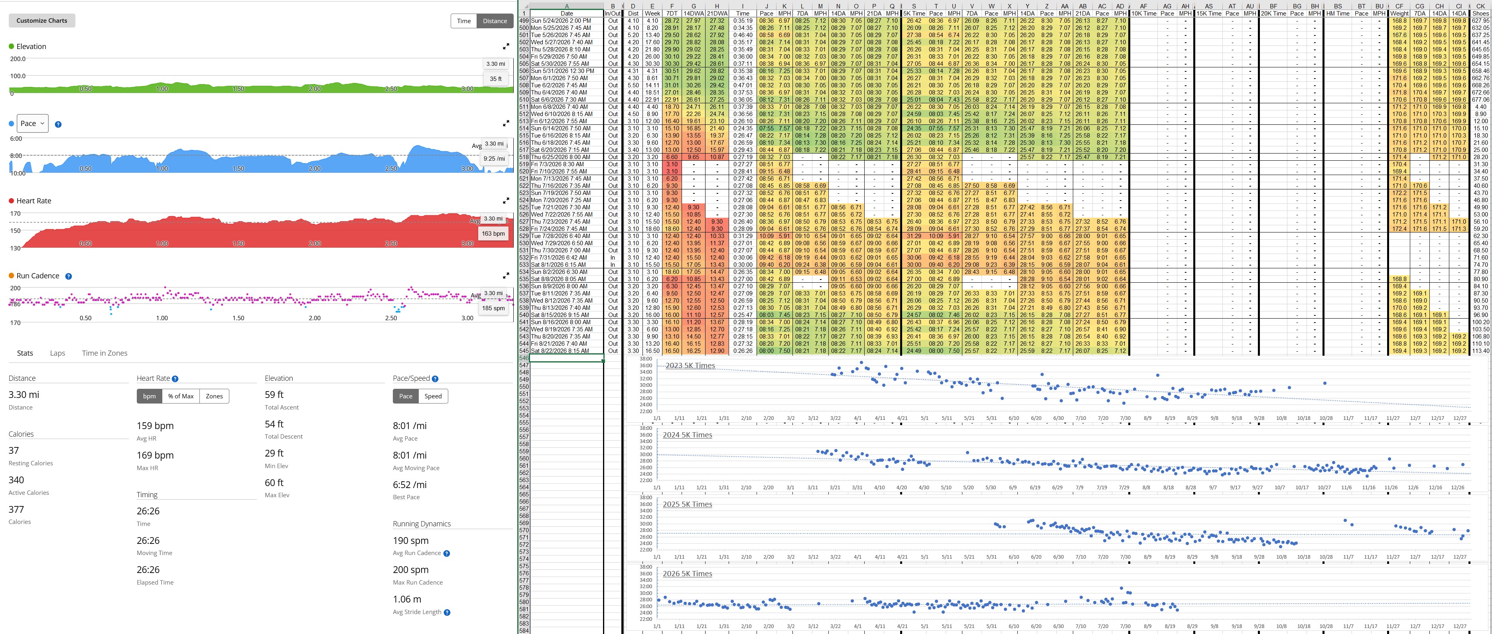
Task: Expand the Elevation chart fullscreen
Action: tap(506, 46)
